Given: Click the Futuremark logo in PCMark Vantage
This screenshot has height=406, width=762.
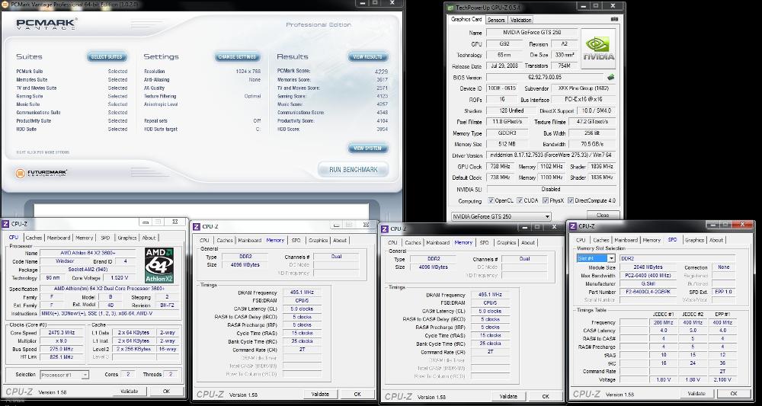Looking at the screenshot, I should [x=41, y=173].
